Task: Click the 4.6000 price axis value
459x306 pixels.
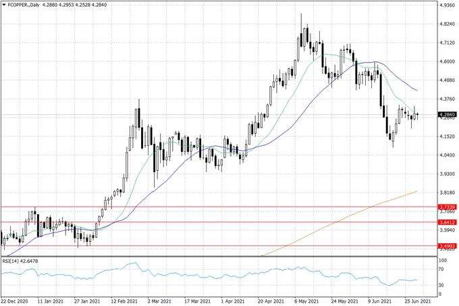Action: 447,61
